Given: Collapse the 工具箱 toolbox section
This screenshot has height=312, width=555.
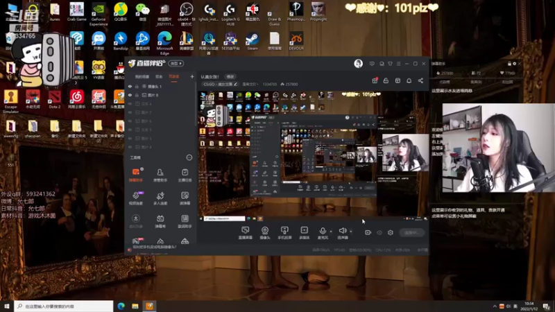Looking at the screenshot, I should coord(189,157).
